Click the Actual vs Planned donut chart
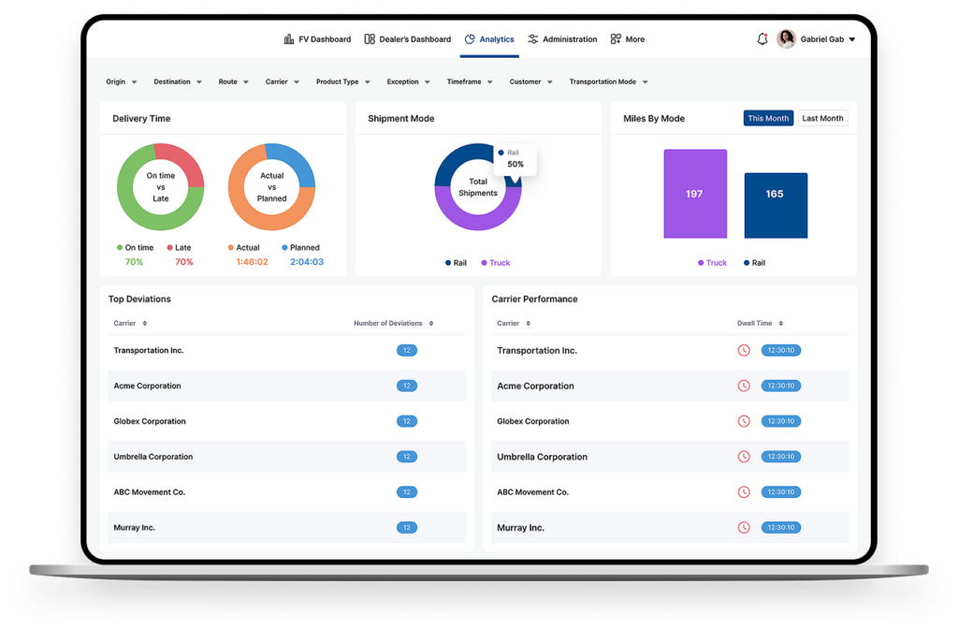 click(x=271, y=187)
